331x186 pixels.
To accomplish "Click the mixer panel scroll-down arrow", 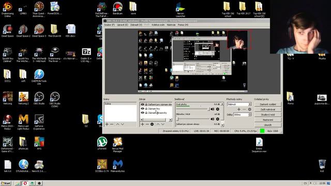I will [x=222, y=125].
